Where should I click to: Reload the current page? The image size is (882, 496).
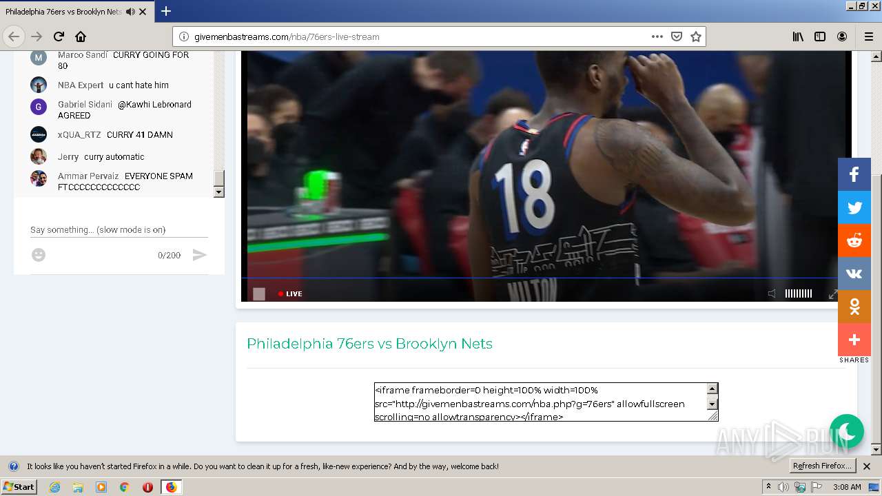pyautogui.click(x=59, y=37)
